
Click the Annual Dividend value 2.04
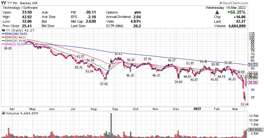(137, 17)
